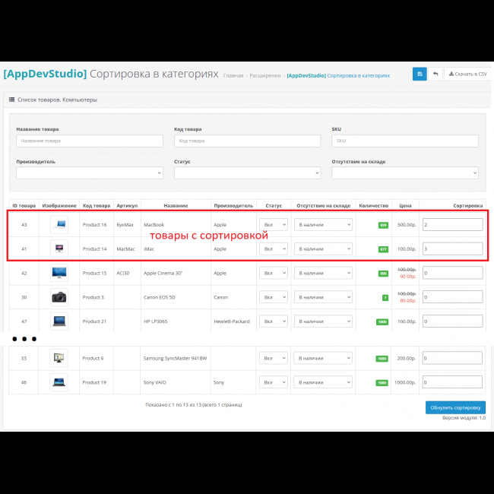
Task: Click the list icon beside Список товаров
Action: pyautogui.click(x=11, y=100)
